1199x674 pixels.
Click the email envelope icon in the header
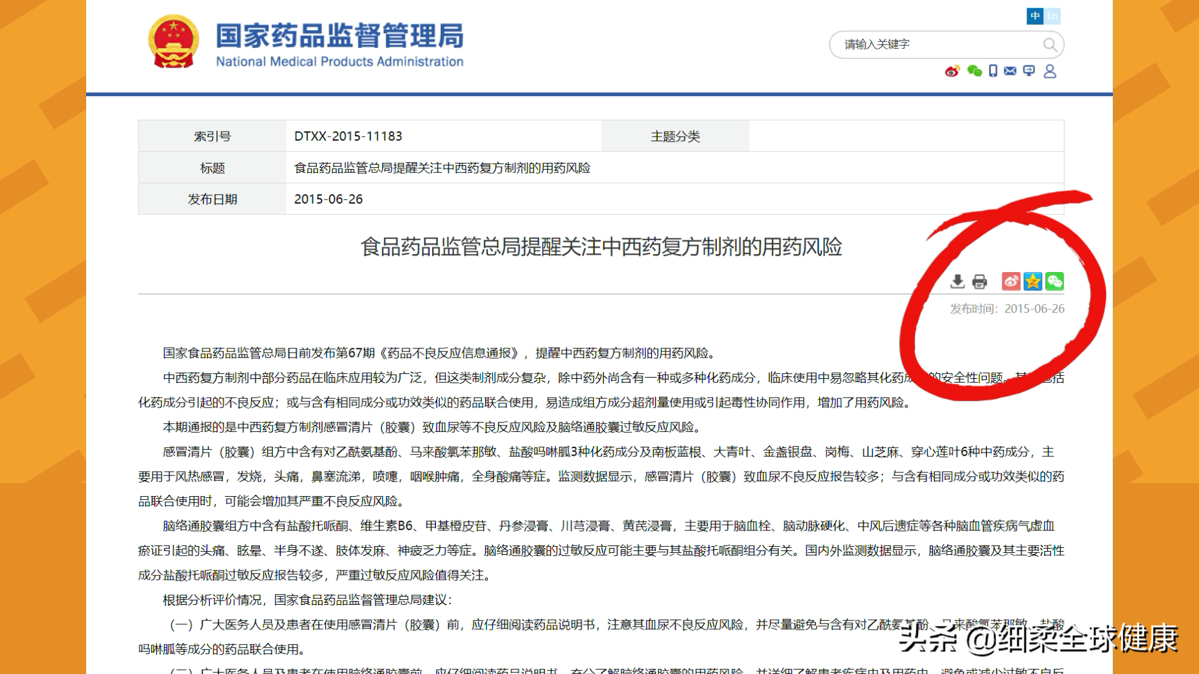click(1010, 71)
